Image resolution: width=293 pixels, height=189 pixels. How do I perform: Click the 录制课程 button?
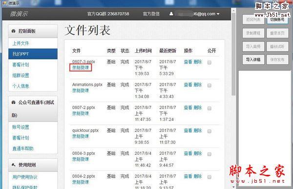253,33
